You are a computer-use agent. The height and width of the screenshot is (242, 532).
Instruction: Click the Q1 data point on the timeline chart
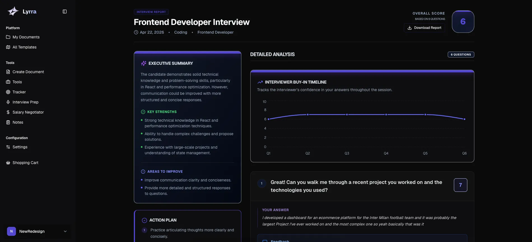(x=269, y=119)
